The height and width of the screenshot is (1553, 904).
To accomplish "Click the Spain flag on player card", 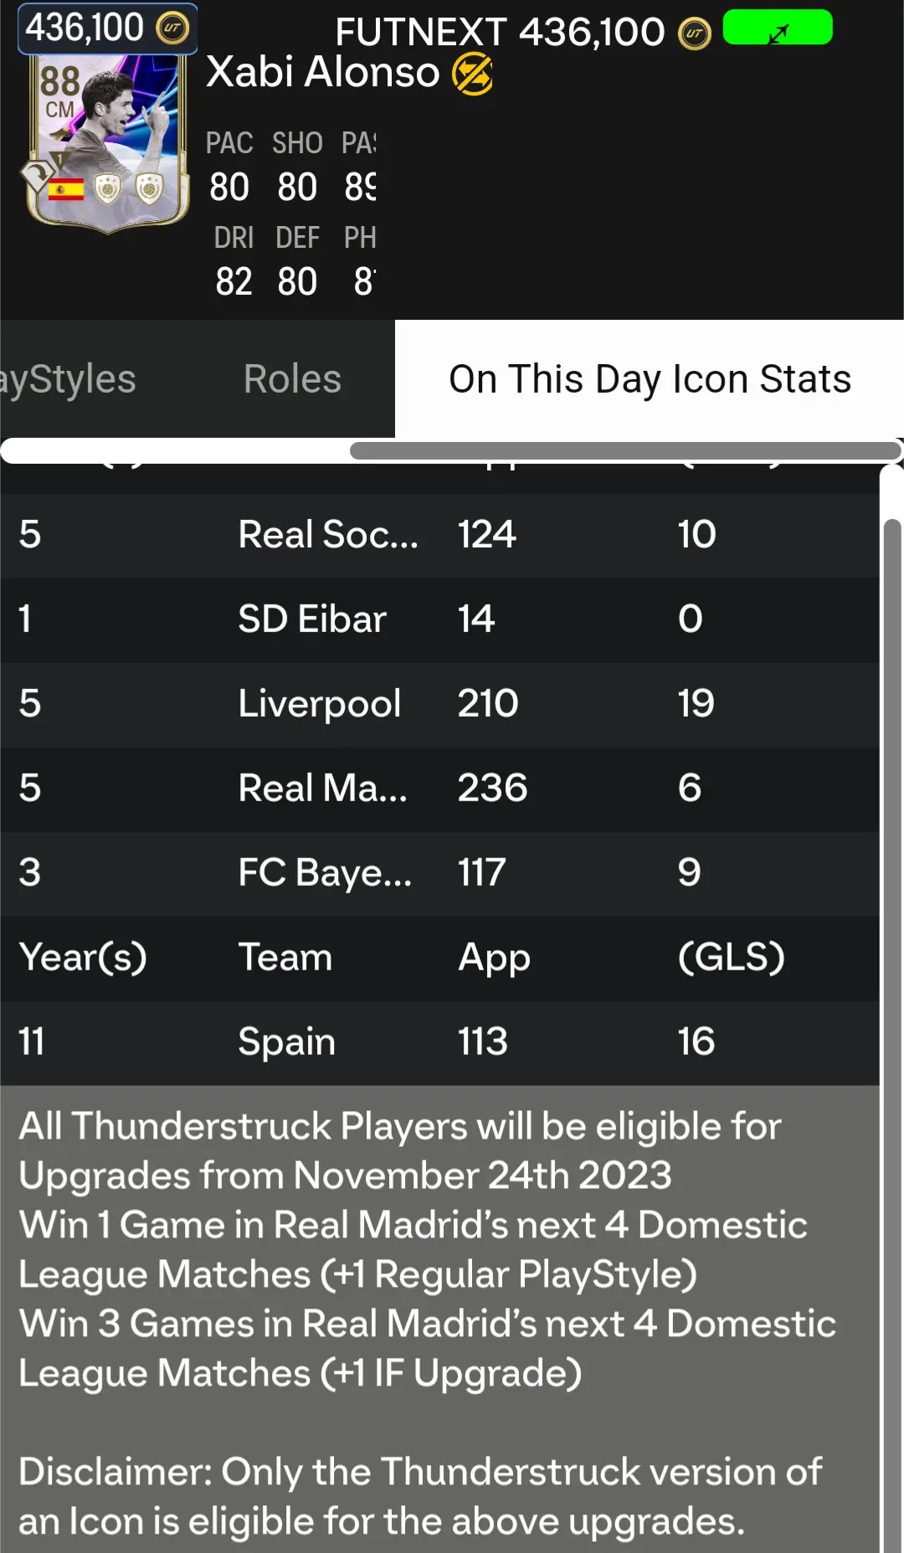I will 65,189.
